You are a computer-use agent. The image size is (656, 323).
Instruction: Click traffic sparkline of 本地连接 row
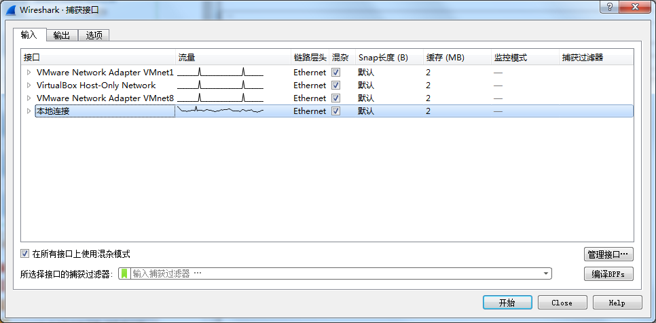(221, 111)
